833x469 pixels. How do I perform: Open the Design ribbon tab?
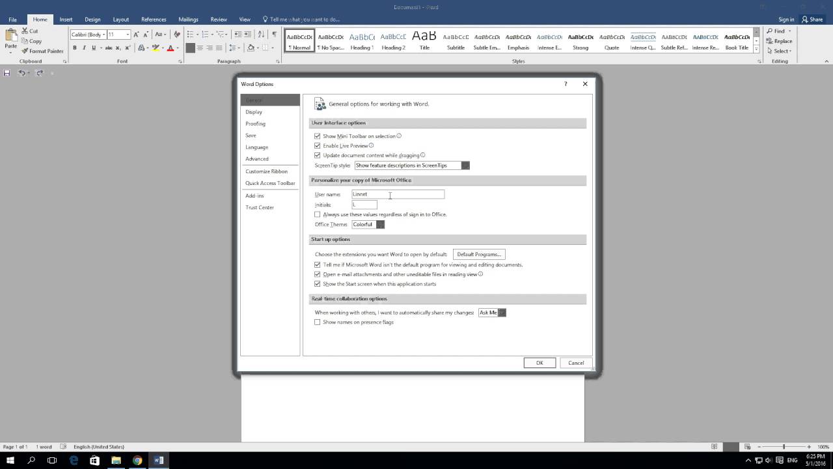pos(92,20)
